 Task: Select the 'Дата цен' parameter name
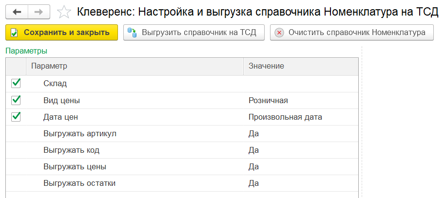click(60, 117)
